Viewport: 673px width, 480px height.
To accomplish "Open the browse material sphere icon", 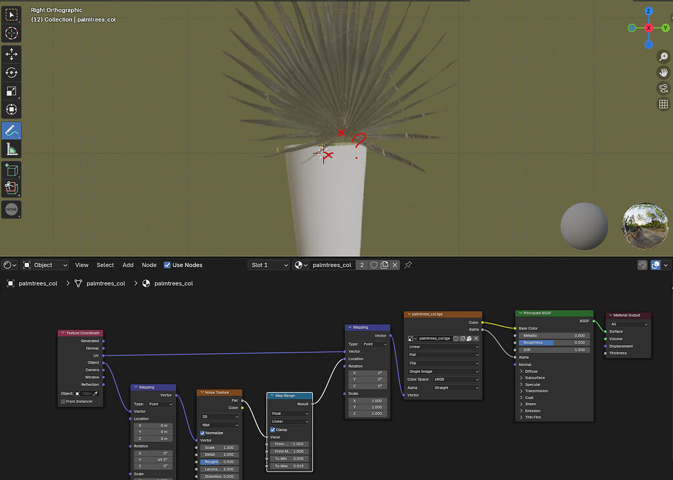I will 300,265.
